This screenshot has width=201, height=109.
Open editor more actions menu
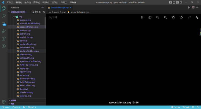(197, 8)
